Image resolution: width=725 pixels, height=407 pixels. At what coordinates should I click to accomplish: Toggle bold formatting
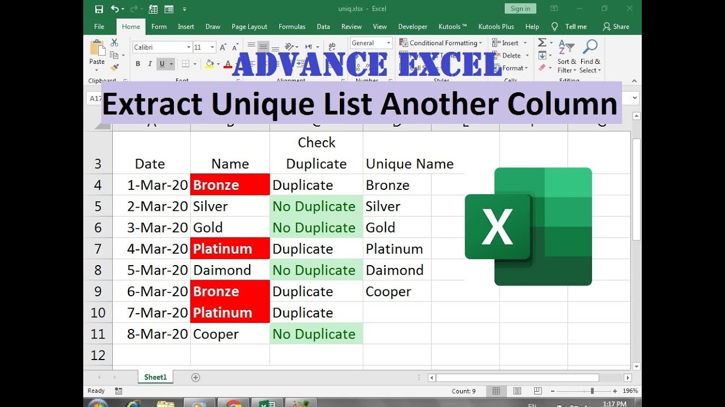pos(138,64)
